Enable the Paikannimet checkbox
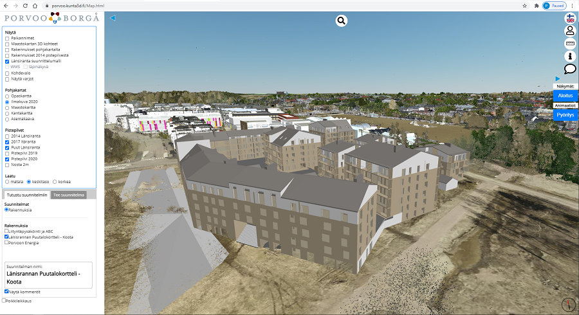 click(8, 39)
